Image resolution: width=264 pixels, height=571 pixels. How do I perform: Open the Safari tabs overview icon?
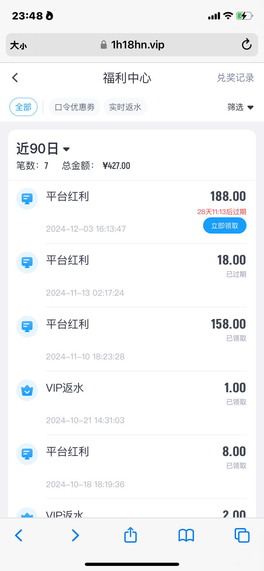242,535
